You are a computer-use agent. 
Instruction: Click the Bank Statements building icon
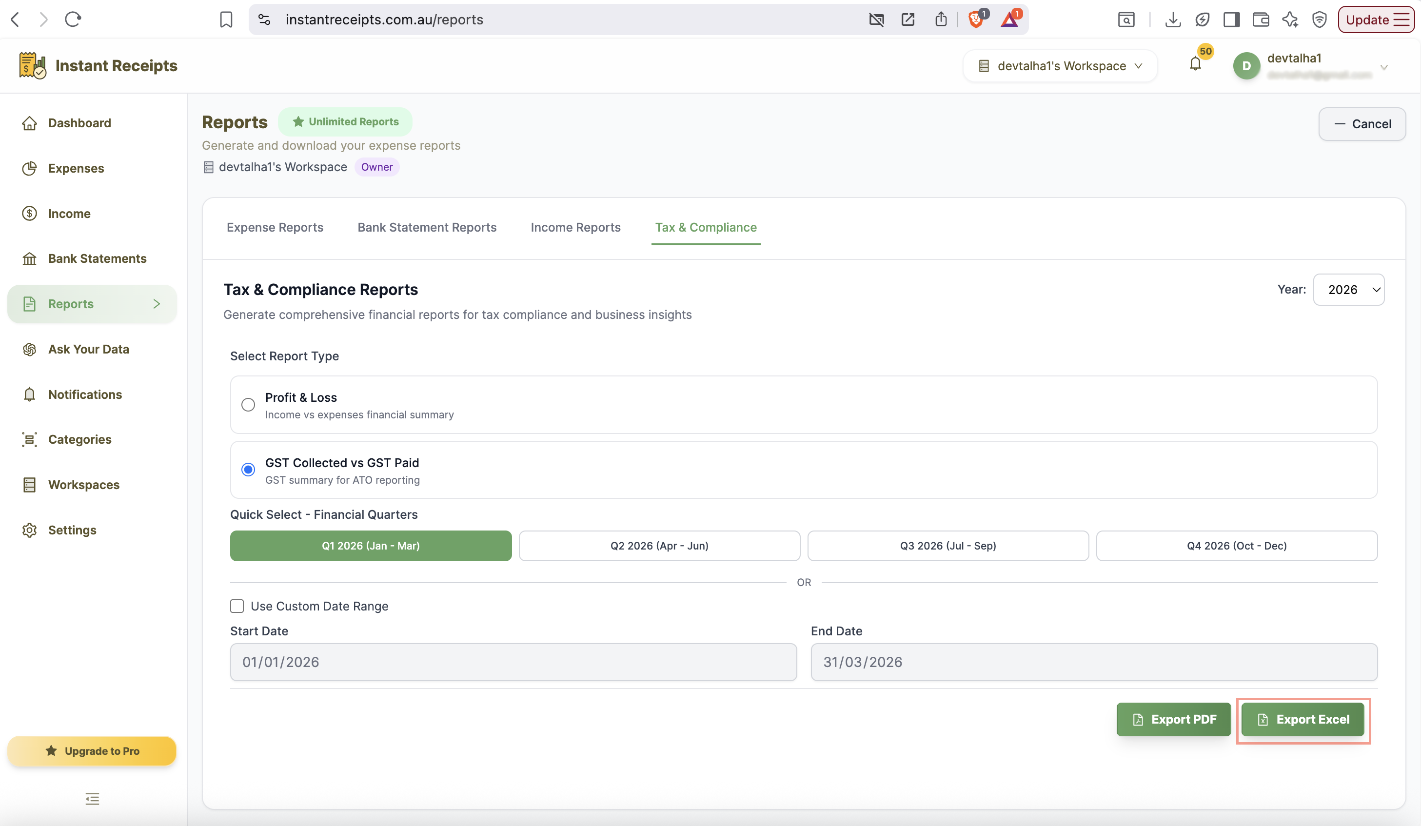pyautogui.click(x=29, y=258)
